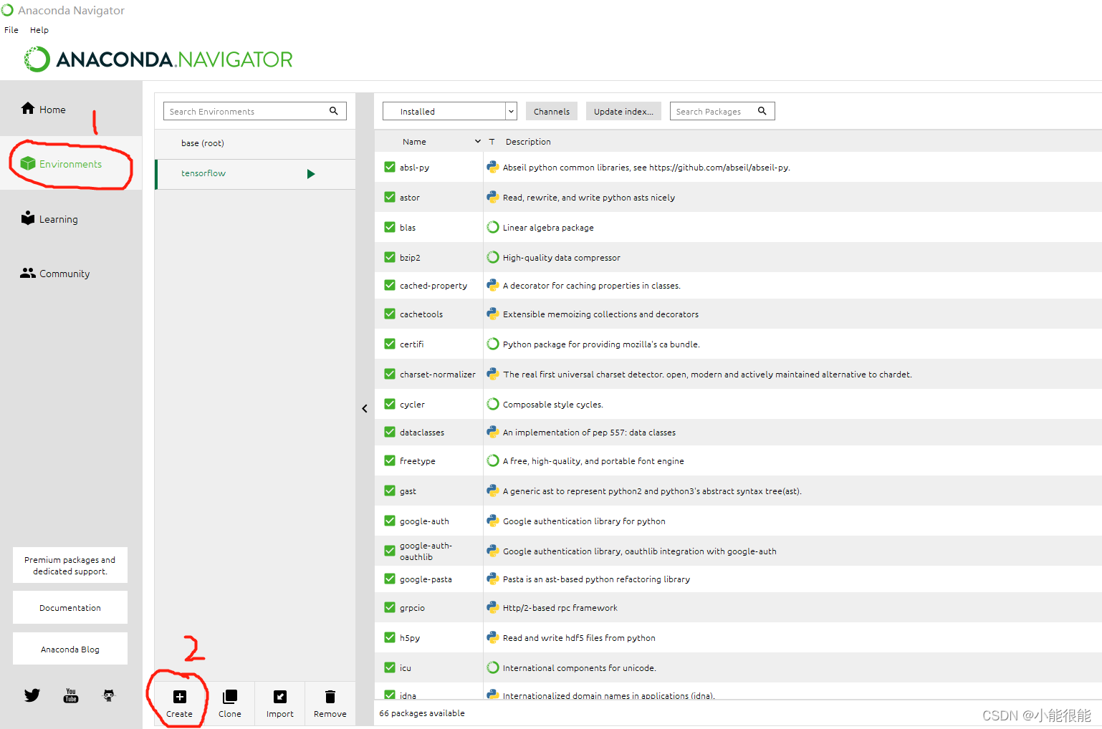Open the Learning section

click(x=49, y=218)
